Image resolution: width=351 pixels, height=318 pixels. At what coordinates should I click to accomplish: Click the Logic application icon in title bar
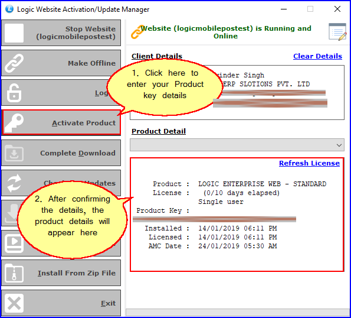pyautogui.click(x=9, y=9)
